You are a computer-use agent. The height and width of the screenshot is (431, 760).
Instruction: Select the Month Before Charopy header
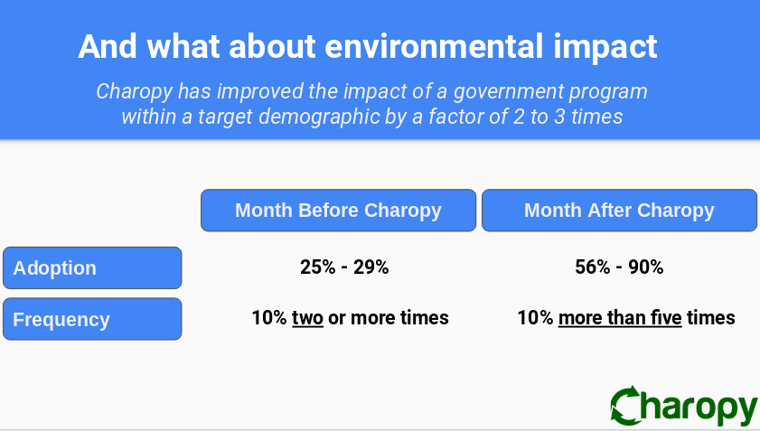click(x=338, y=211)
